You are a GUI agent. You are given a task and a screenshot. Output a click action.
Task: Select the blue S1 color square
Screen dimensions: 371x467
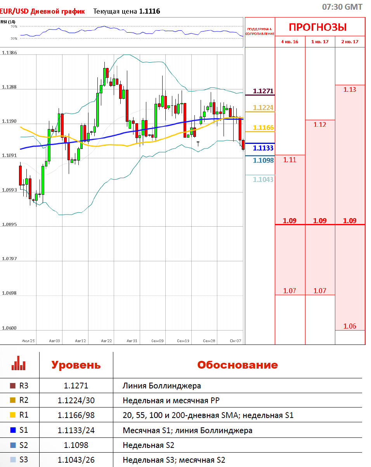[12, 430]
